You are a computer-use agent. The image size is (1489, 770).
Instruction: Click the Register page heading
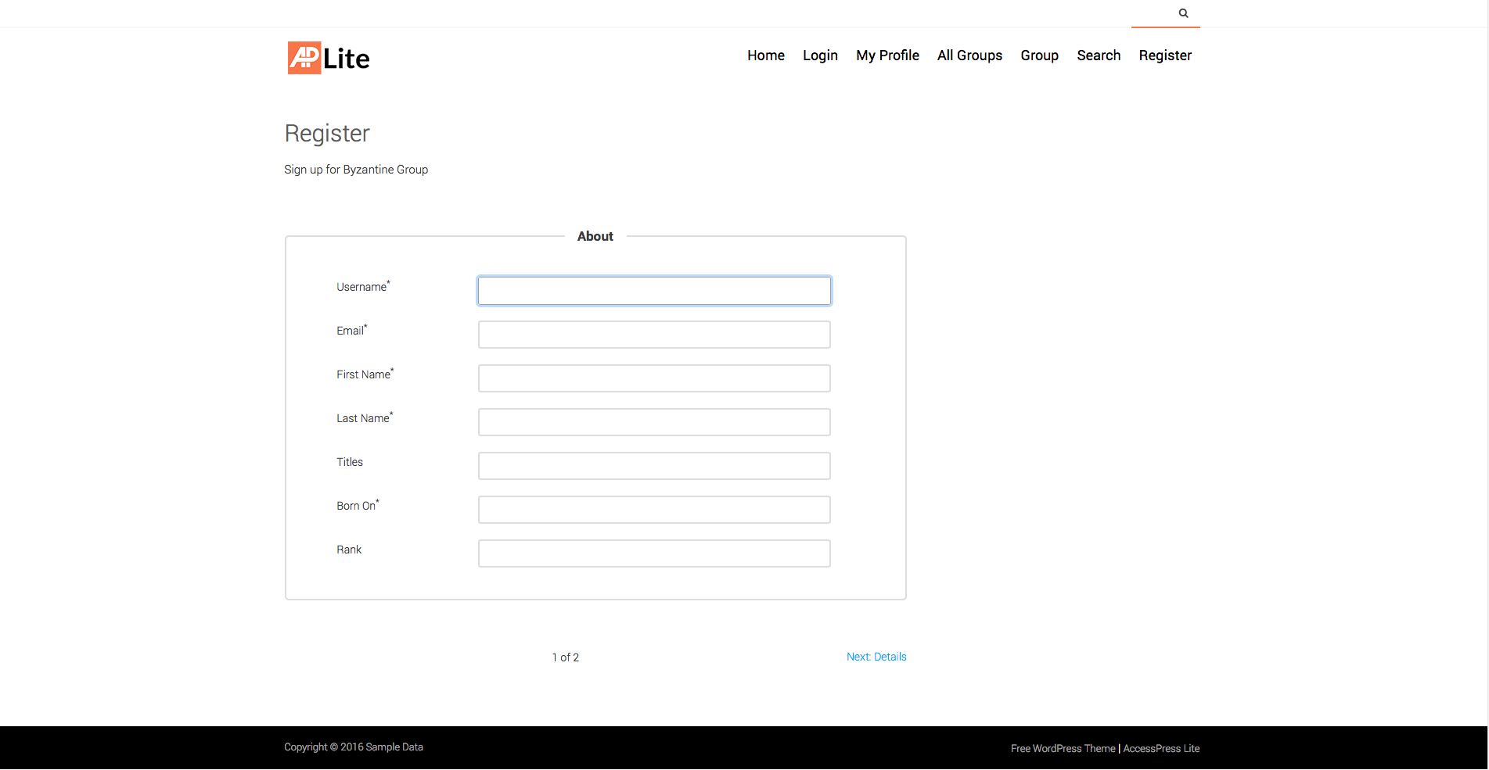tap(327, 134)
